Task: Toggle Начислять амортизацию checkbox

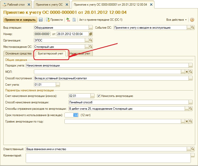Action: [x=99, y=96]
